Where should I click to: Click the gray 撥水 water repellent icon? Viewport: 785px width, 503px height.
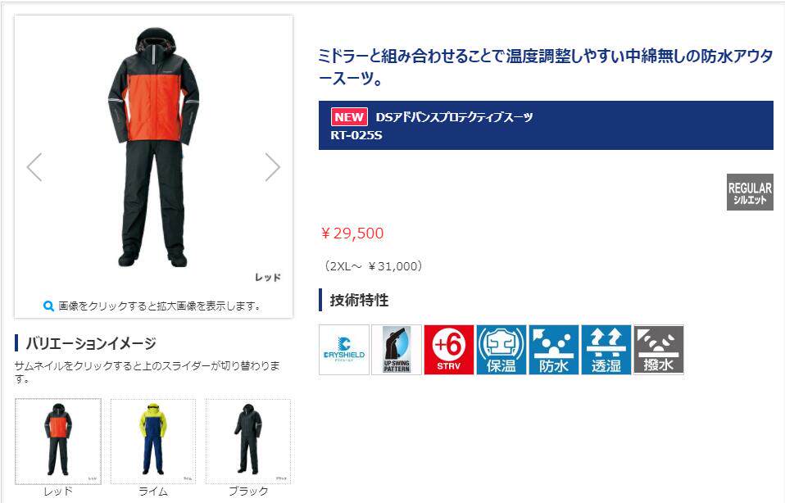point(659,350)
